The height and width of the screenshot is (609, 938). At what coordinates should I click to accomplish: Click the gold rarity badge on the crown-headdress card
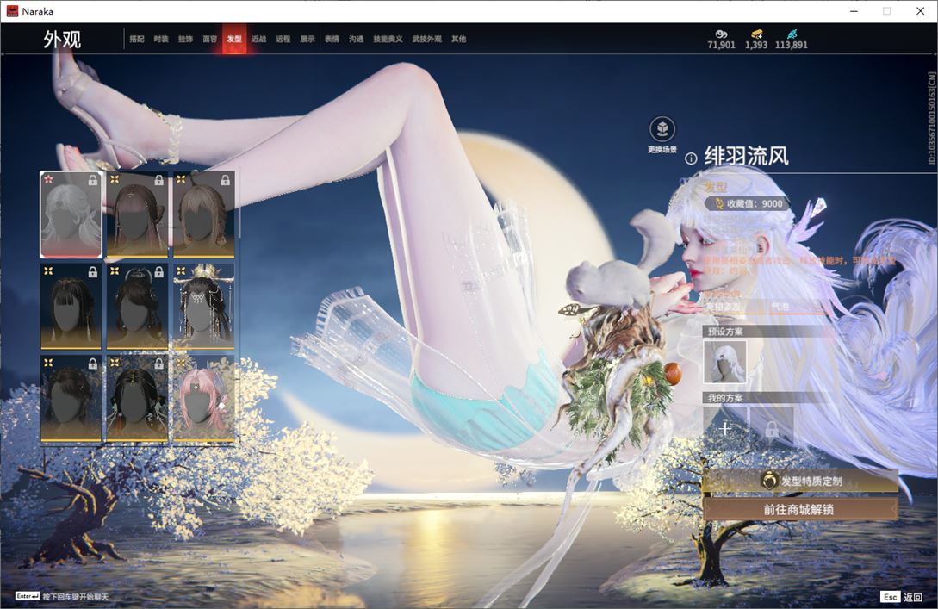(x=181, y=271)
